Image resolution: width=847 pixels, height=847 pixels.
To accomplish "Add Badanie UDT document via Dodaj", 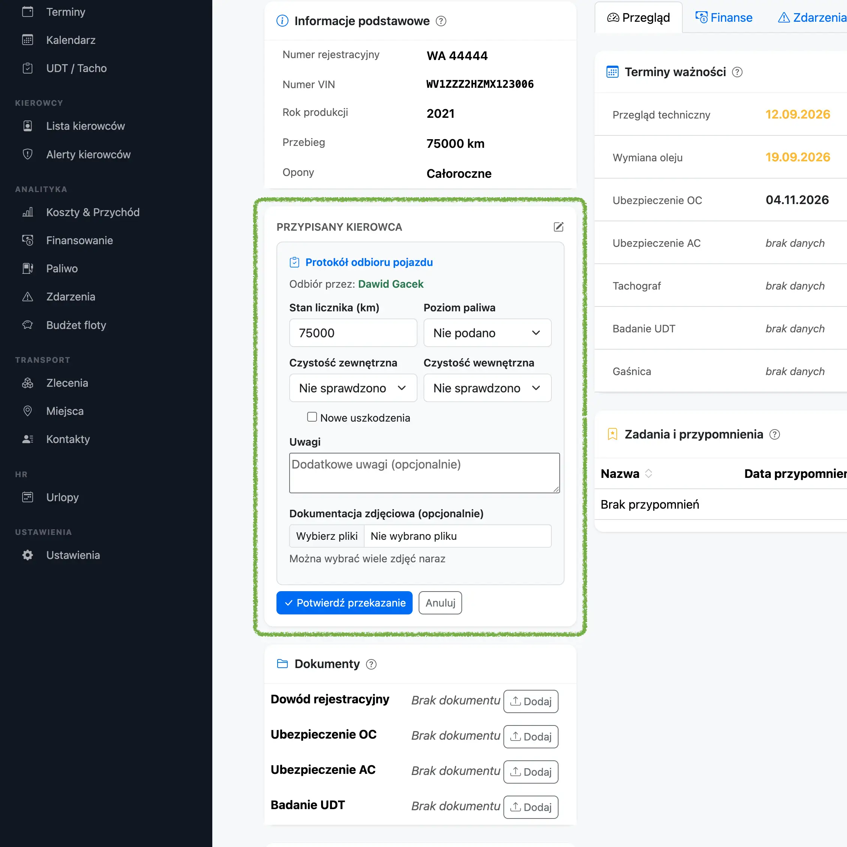I will [530, 807].
